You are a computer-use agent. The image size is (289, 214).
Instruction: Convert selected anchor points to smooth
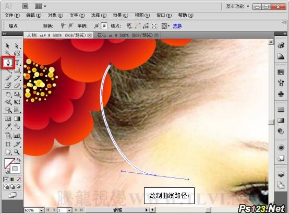[x=71, y=26]
